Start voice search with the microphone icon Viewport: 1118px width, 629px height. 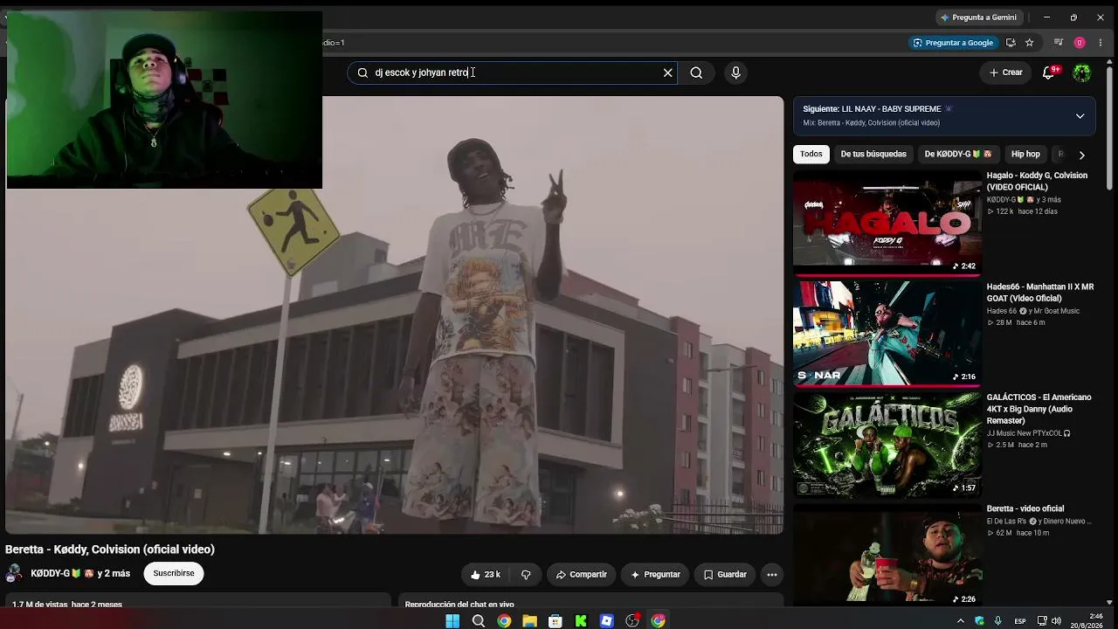(x=735, y=73)
